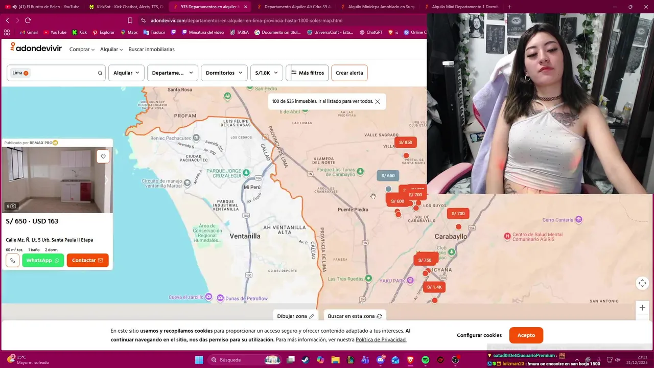Open Más filtros
The height and width of the screenshot is (368, 654).
(x=307, y=73)
